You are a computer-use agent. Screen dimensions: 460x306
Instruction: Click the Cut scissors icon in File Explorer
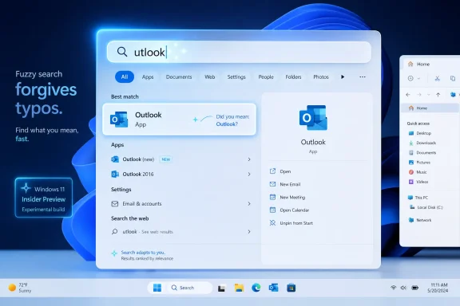tap(438, 78)
